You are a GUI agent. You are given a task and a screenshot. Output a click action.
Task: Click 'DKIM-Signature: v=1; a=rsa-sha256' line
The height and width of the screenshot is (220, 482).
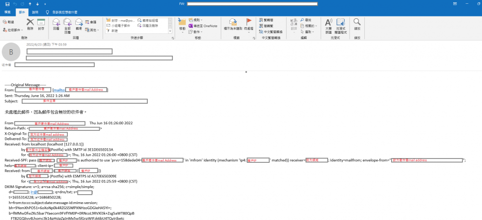(x=49, y=187)
